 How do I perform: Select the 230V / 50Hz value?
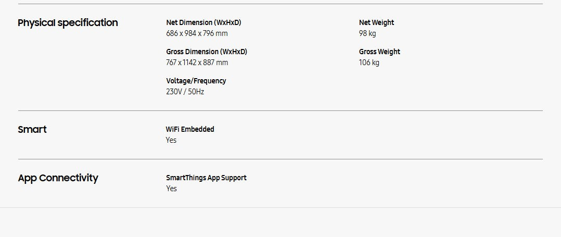click(185, 92)
